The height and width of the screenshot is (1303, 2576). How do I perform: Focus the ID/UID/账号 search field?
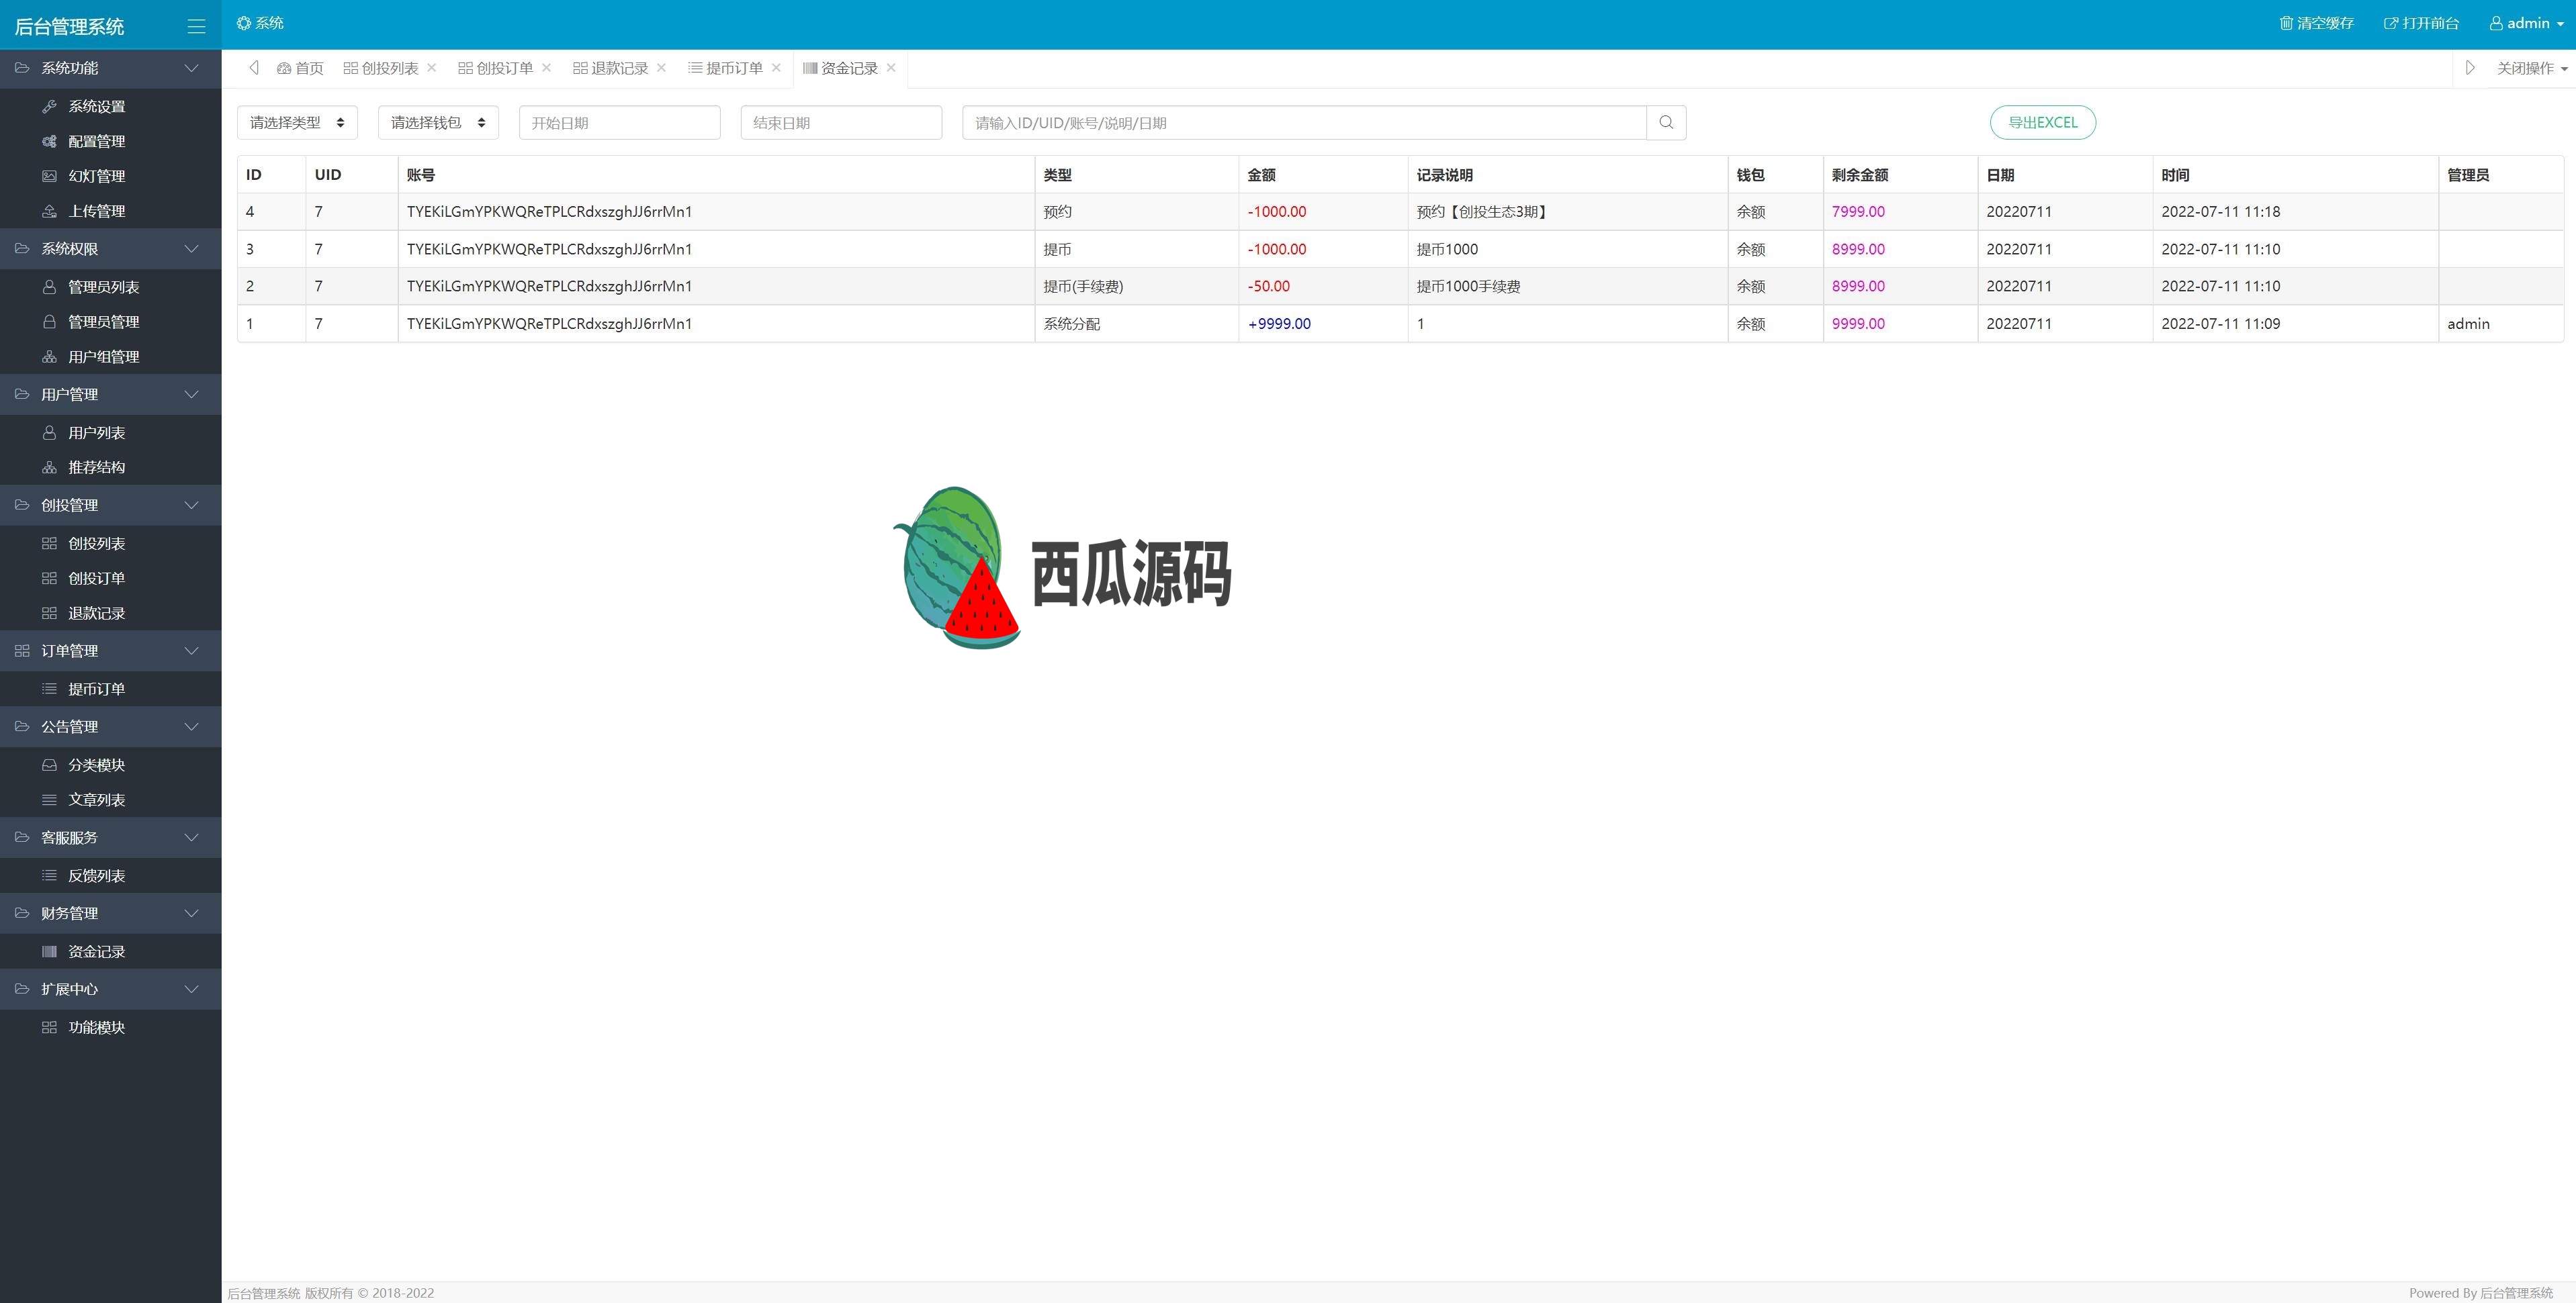[1304, 123]
